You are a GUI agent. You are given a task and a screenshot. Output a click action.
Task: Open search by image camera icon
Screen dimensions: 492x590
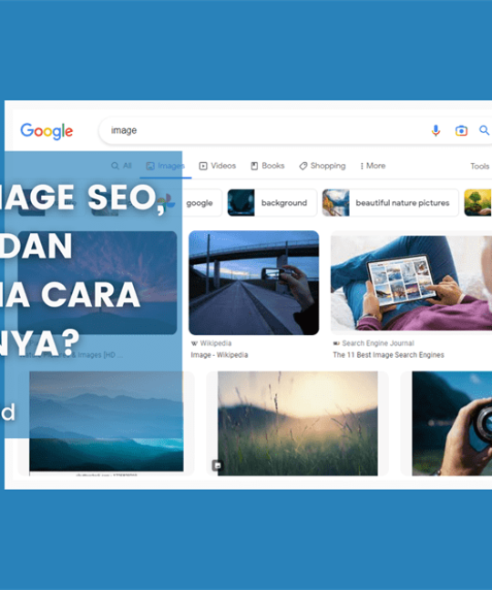(x=461, y=130)
